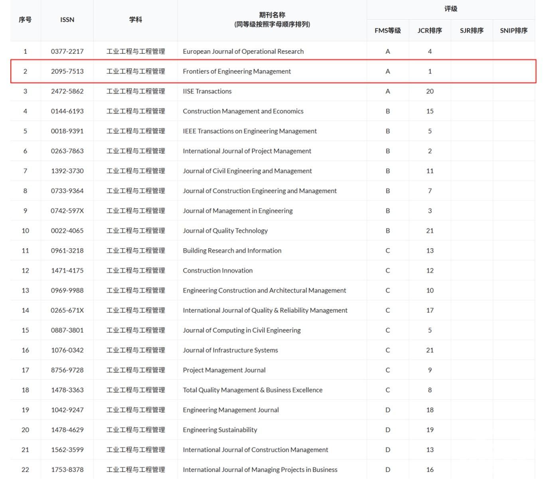The image size is (549, 482).
Task: Click Project Management Journal name
Action: click(224, 370)
